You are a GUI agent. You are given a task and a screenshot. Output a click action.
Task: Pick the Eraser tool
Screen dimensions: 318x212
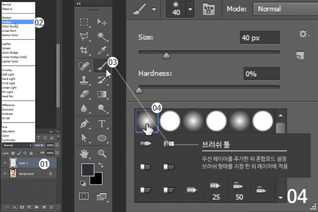(84, 94)
